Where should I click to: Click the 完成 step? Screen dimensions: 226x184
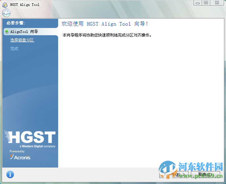[14, 49]
